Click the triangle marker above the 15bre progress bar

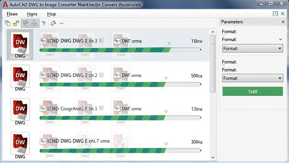pyautogui.click(x=169, y=44)
